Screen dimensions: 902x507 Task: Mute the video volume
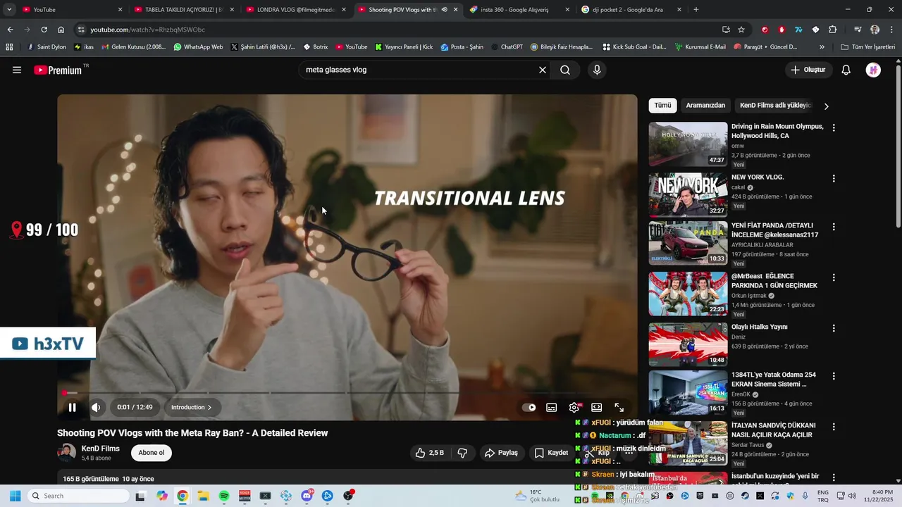tap(96, 407)
